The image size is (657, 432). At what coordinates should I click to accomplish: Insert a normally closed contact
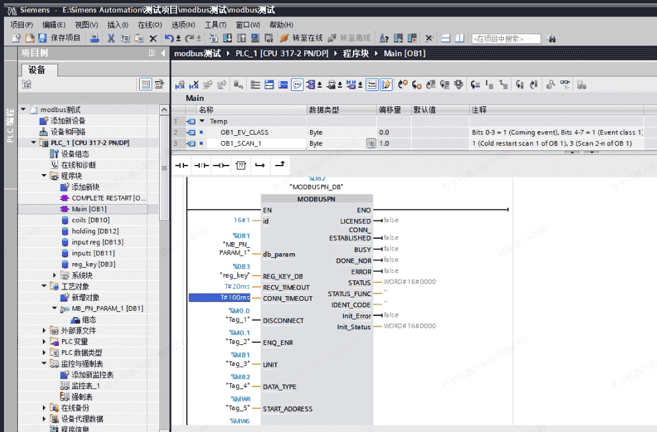pos(201,164)
